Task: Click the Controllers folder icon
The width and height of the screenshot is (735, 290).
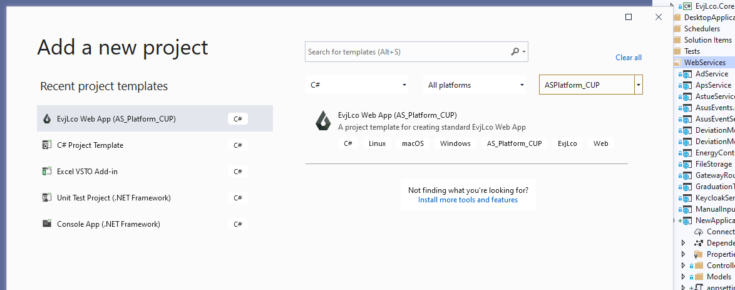Action: coord(699,266)
